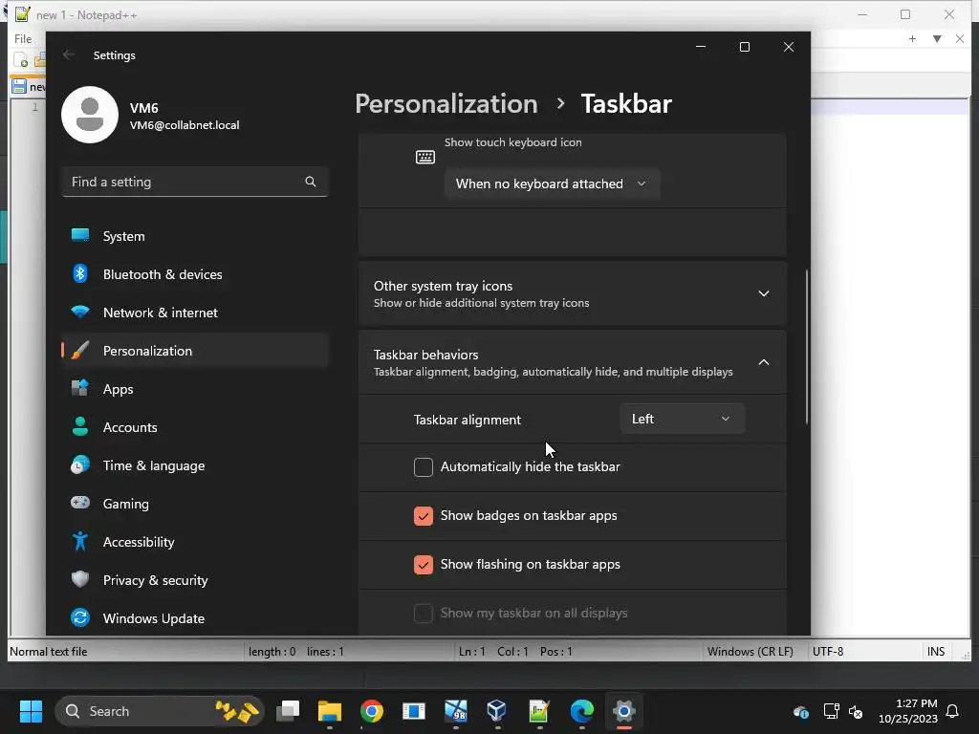Open the Windows Start menu
This screenshot has width=979, height=734.
[x=31, y=711]
